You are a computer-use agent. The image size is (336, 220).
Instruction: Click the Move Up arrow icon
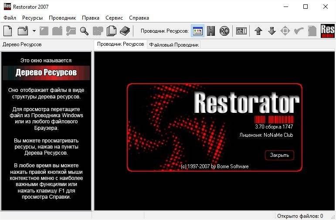(258, 31)
